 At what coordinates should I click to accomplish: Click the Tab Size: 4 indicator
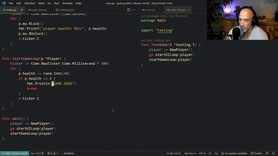tap(190, 153)
